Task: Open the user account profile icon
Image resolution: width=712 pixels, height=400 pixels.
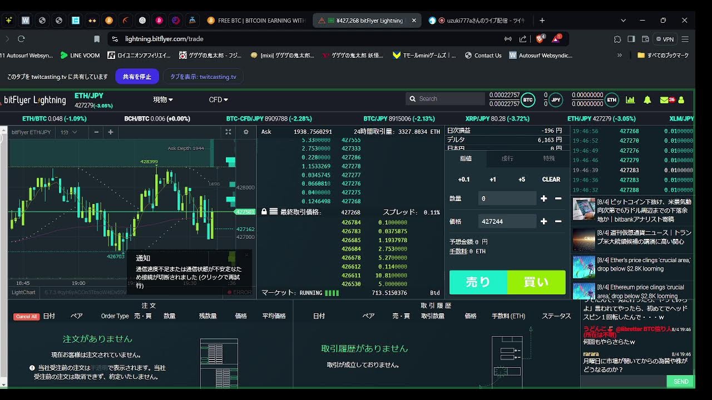Action: 681,100
